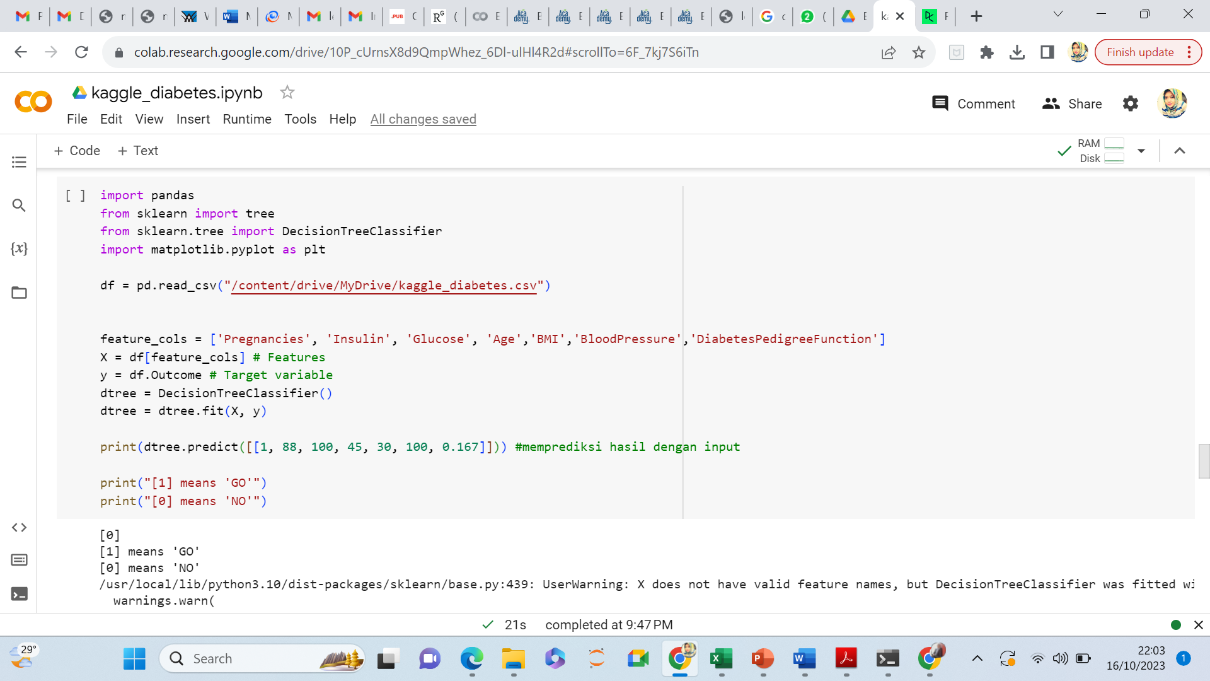1210x681 pixels.
Task: View RAM and Disk resource usage
Action: (x=1101, y=151)
